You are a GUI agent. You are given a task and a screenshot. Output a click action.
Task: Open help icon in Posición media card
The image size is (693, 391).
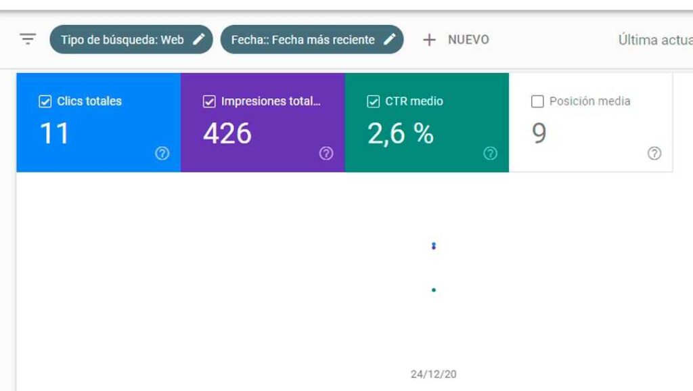654,154
